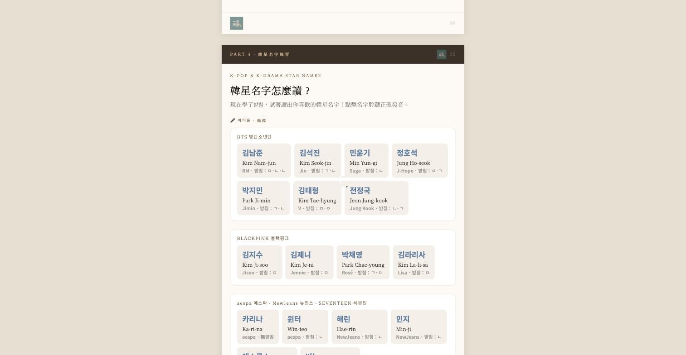686x355 pixels.
Task: Play pronunciation of 김남준 Kim Nam-jun
Action: [264, 161]
